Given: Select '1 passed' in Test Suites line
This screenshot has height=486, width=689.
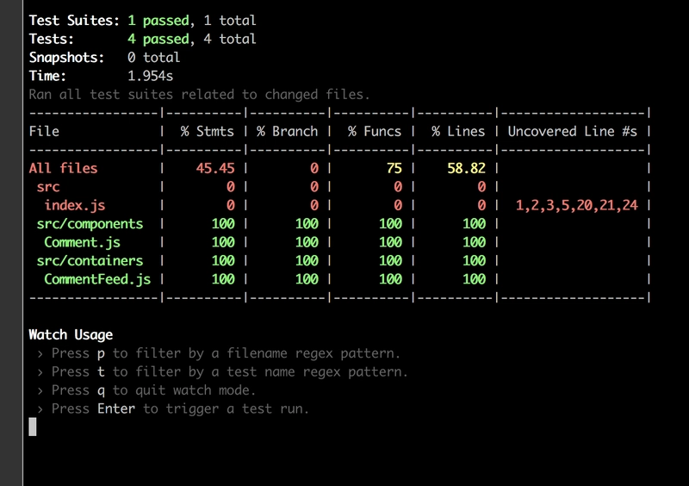Looking at the screenshot, I should (158, 21).
